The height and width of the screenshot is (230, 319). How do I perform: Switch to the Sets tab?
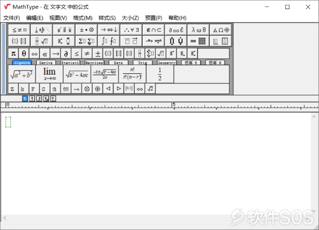click(118, 63)
